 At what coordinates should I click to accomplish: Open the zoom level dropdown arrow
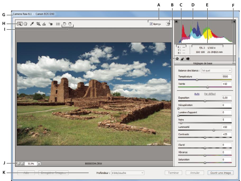39,164
